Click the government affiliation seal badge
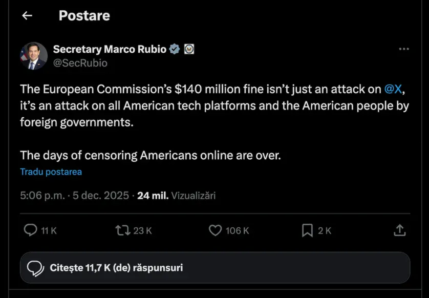This screenshot has height=298, width=429. [189, 49]
